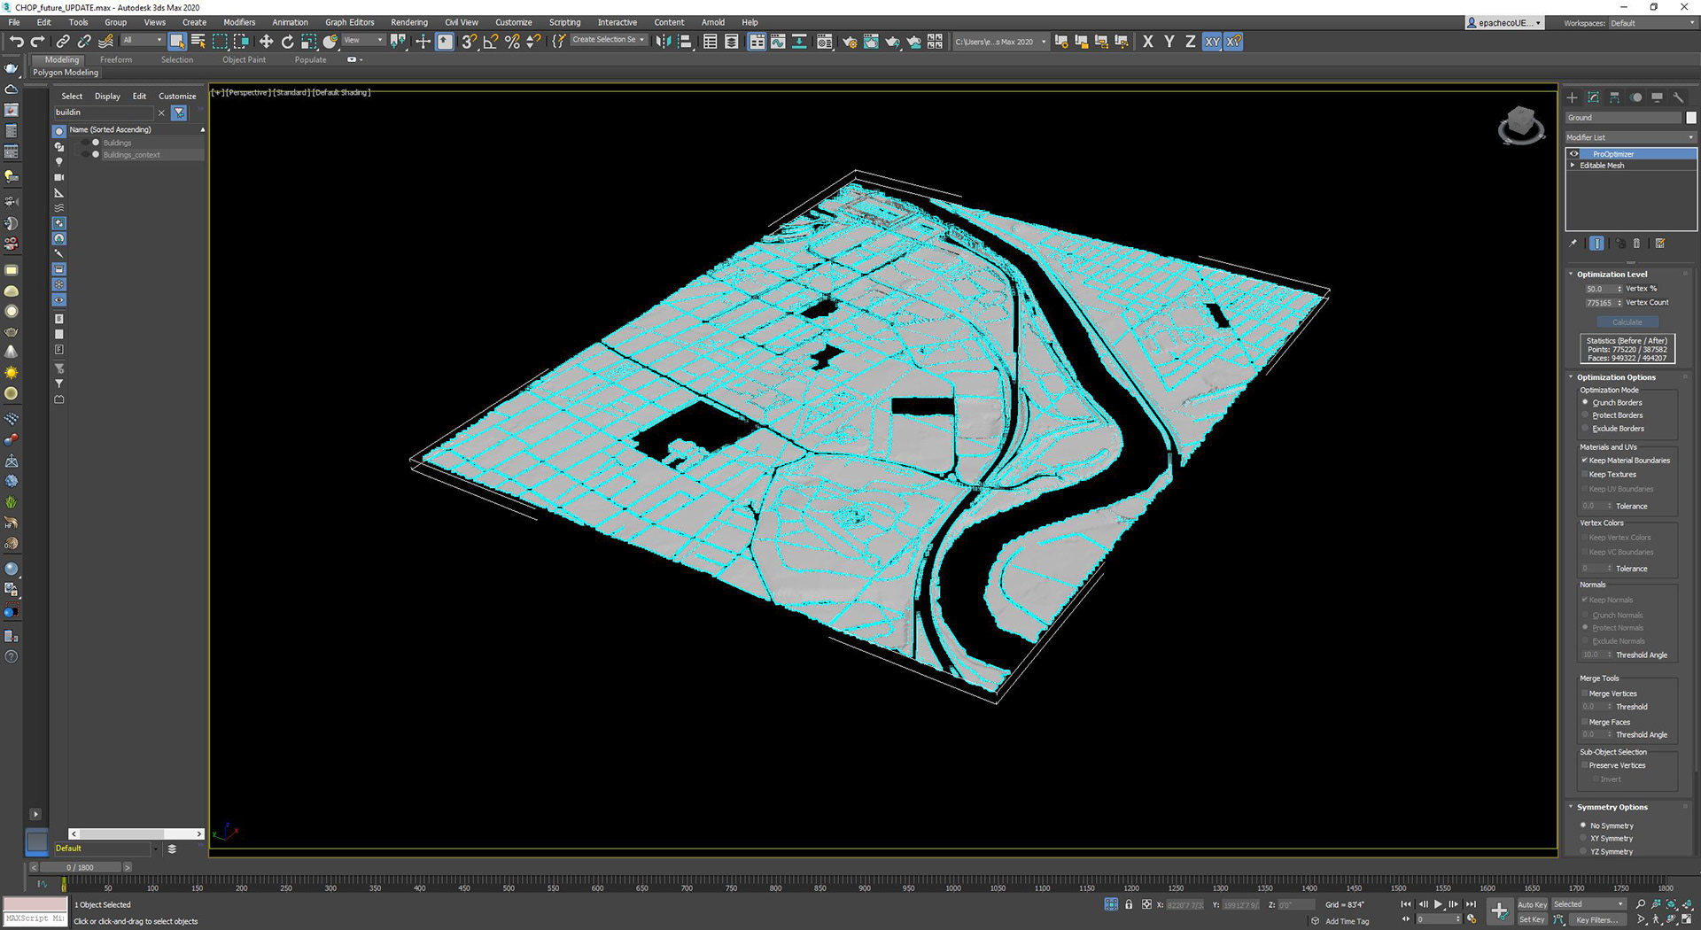Click the Play Animation button
The image size is (1701, 930).
click(x=1438, y=904)
